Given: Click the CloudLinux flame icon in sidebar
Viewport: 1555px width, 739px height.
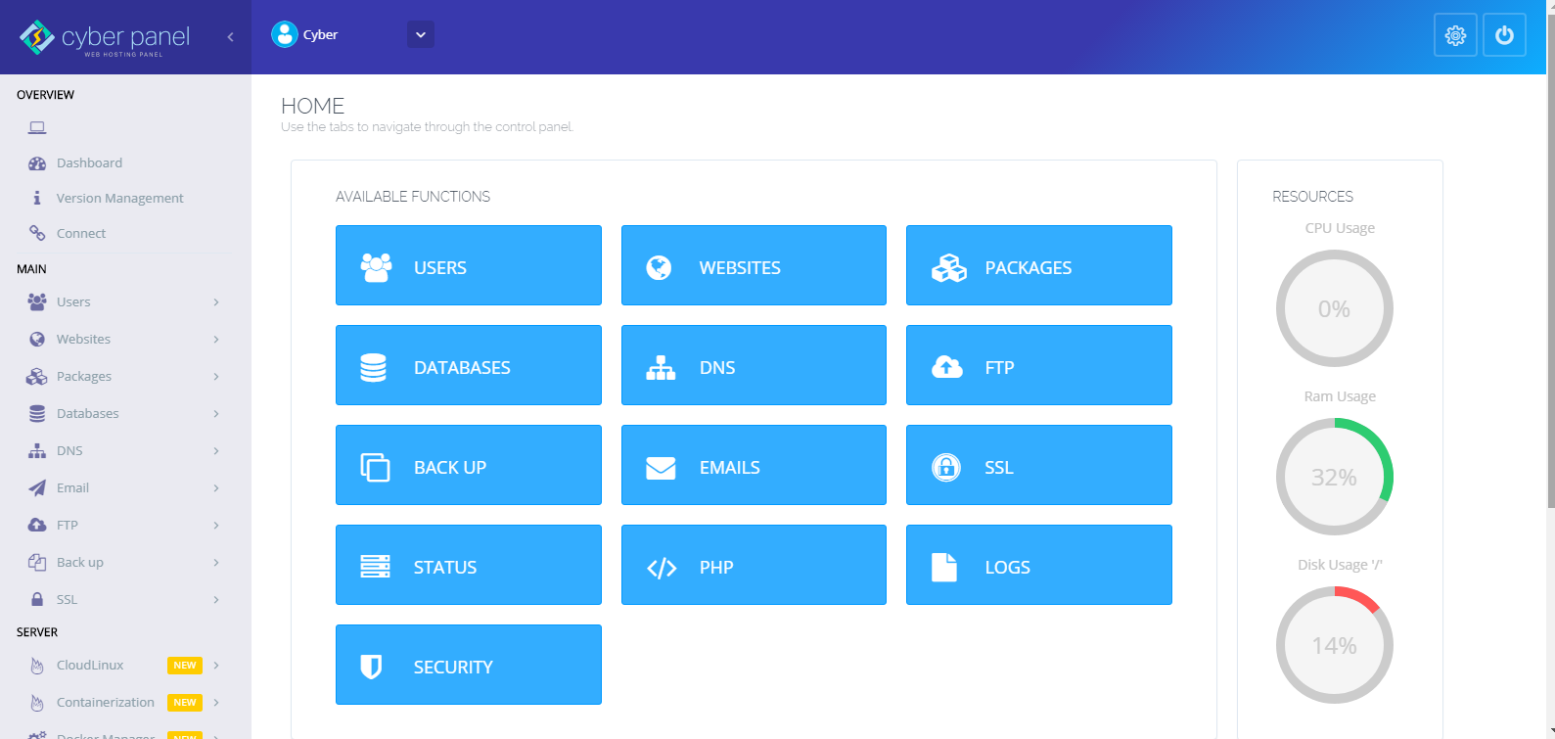Looking at the screenshot, I should coord(37,666).
